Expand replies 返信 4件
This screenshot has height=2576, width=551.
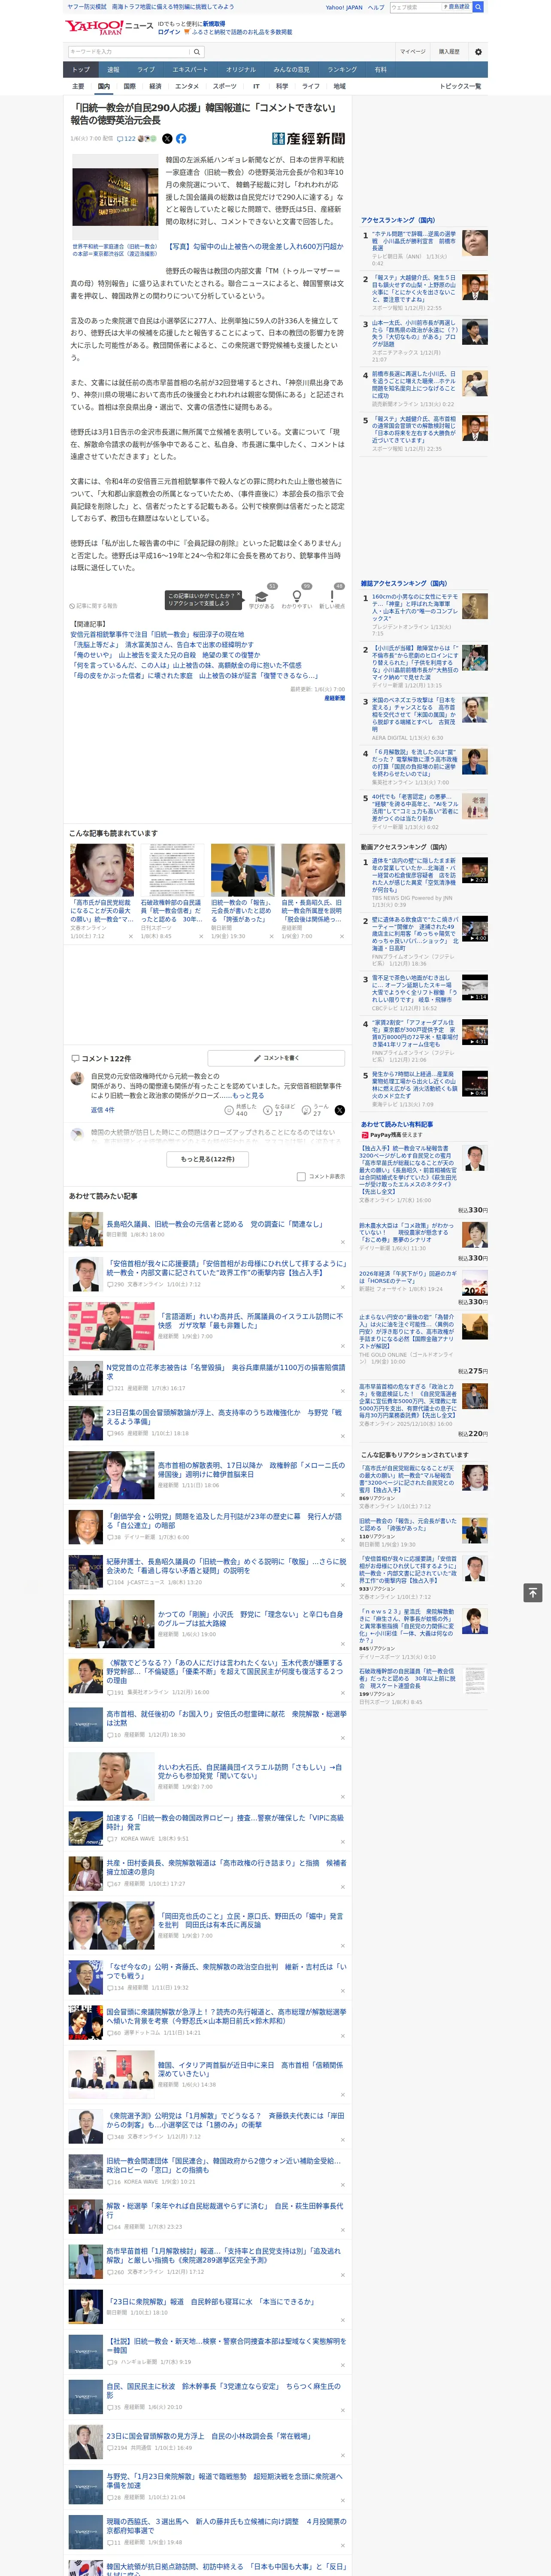(103, 1110)
